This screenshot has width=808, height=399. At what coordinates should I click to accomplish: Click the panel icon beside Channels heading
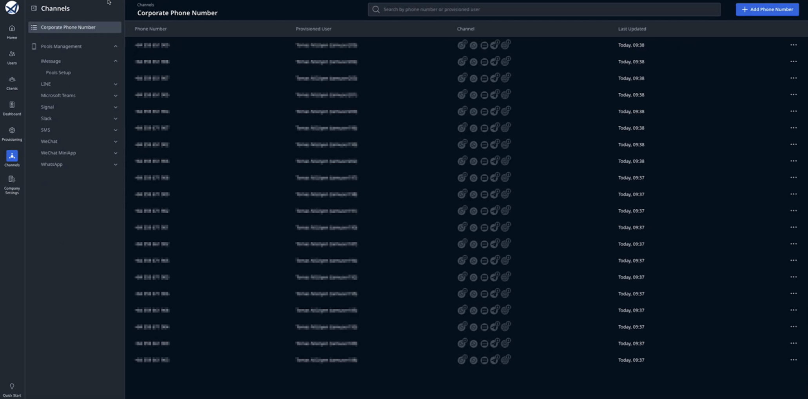pos(34,8)
